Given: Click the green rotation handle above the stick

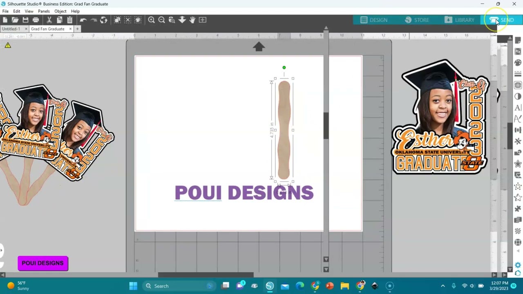Looking at the screenshot, I should tap(284, 68).
